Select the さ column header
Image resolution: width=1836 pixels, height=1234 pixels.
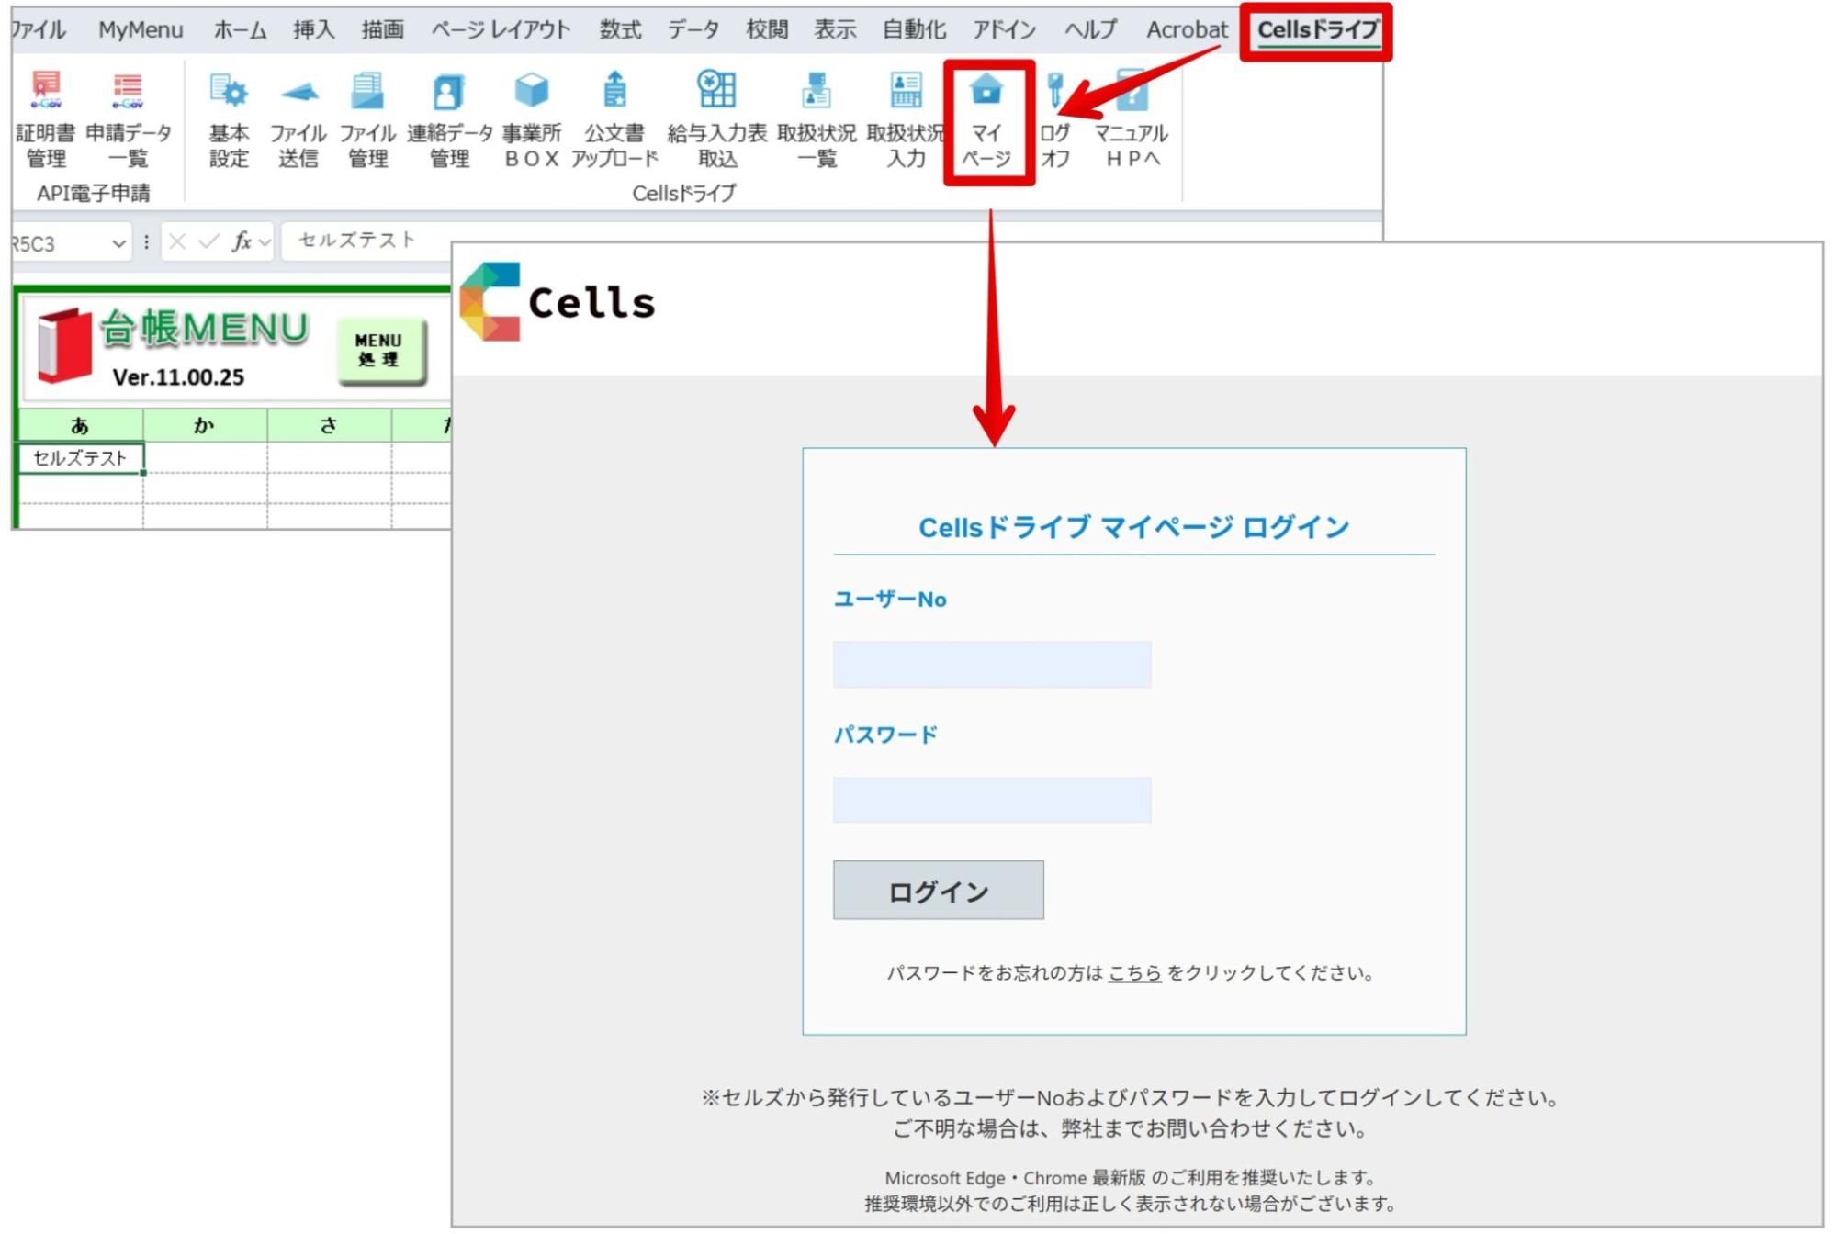329,425
